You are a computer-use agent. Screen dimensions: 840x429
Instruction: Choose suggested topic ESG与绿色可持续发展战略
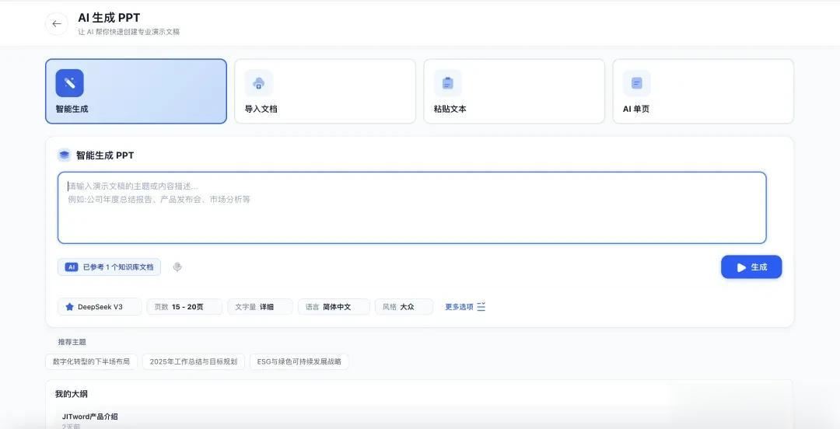[x=299, y=361]
